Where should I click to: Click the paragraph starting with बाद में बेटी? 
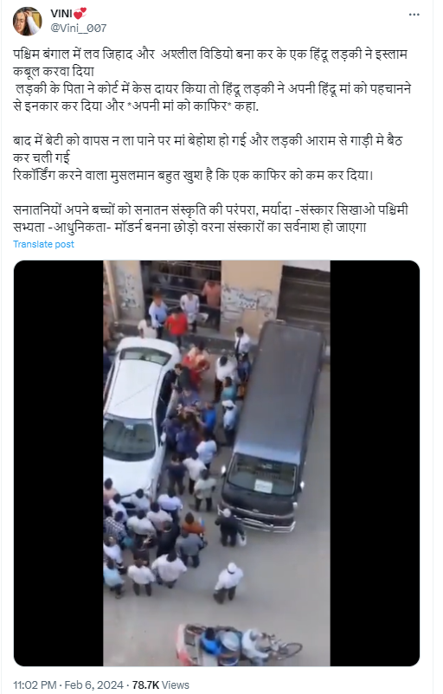[208, 158]
